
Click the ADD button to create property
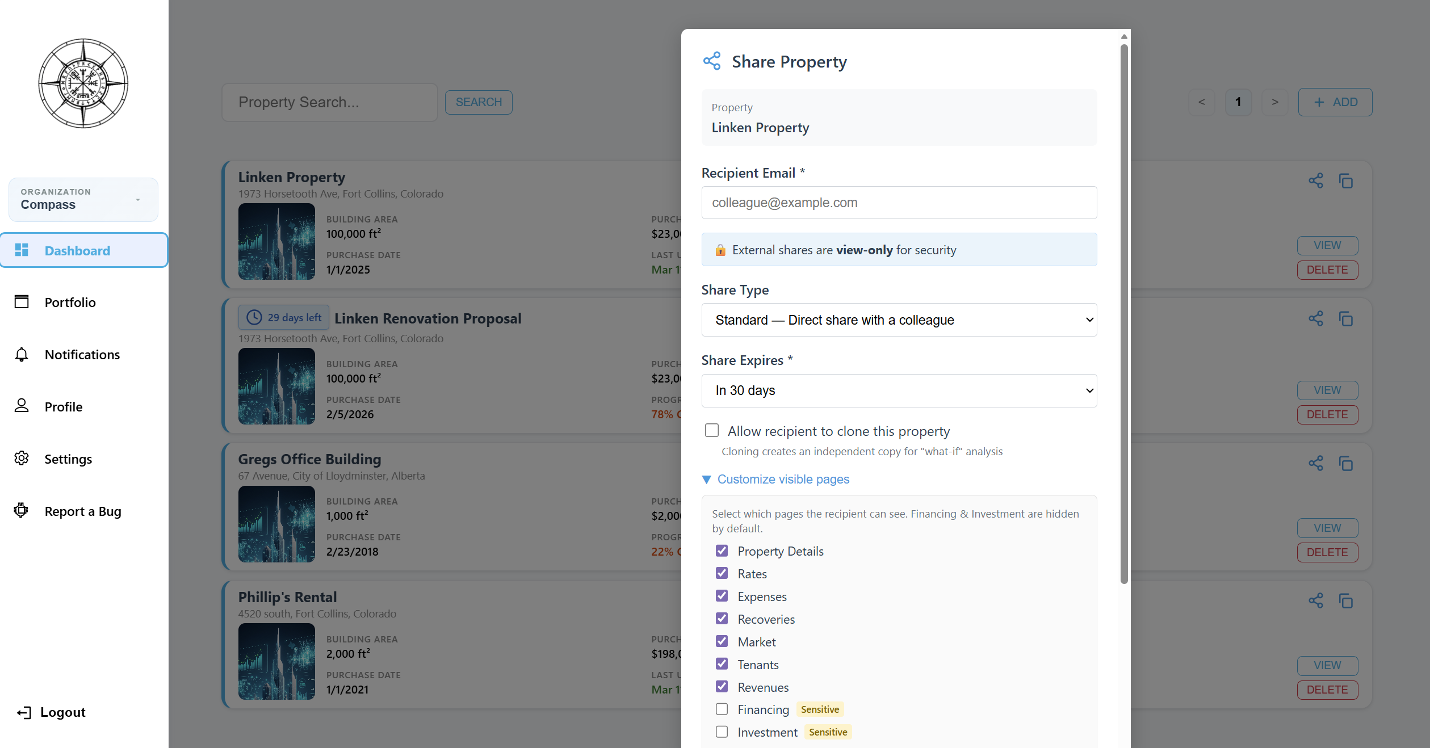[x=1334, y=102]
